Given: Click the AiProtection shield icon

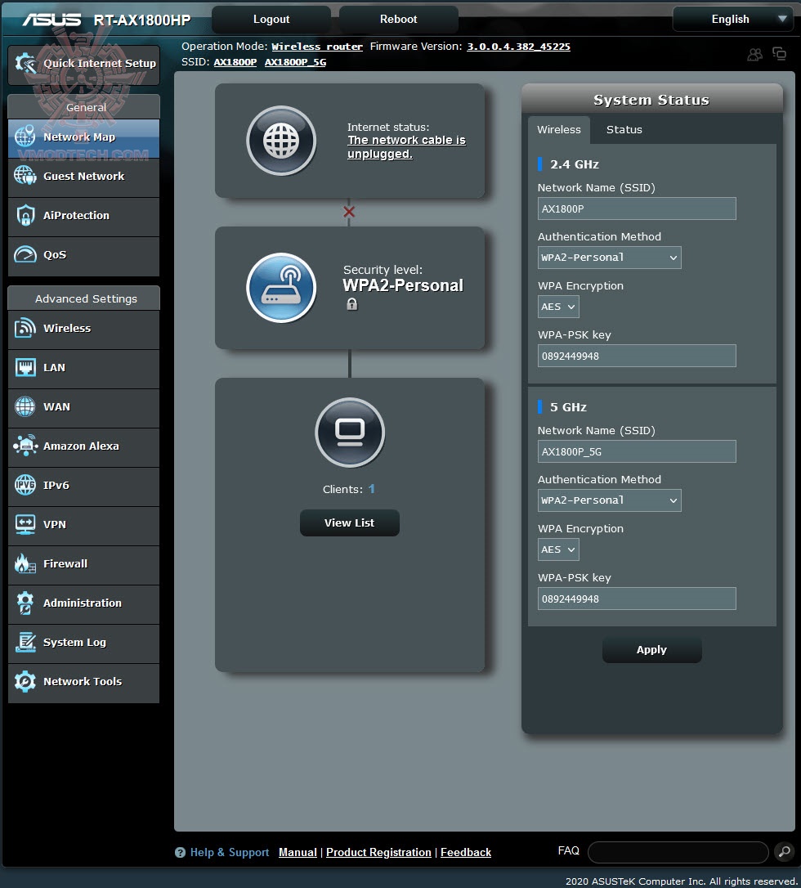Looking at the screenshot, I should tap(25, 215).
